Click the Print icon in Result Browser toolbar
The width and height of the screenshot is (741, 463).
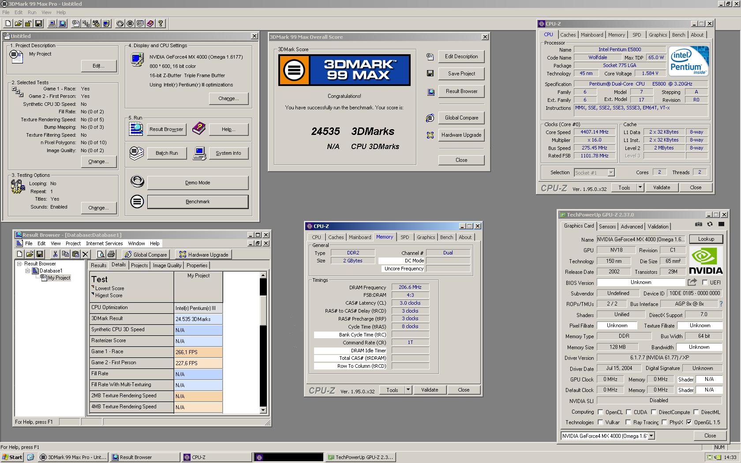tap(111, 254)
